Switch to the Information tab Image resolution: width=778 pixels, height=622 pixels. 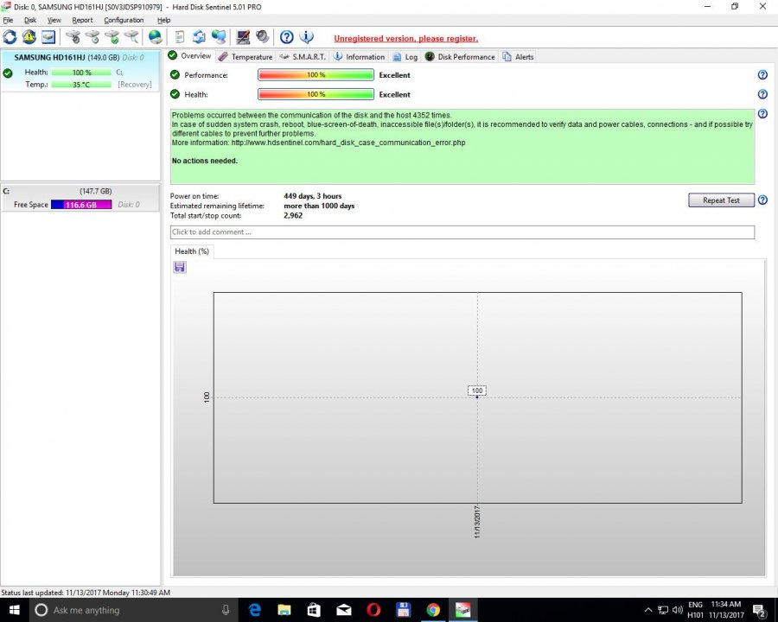pyautogui.click(x=359, y=57)
